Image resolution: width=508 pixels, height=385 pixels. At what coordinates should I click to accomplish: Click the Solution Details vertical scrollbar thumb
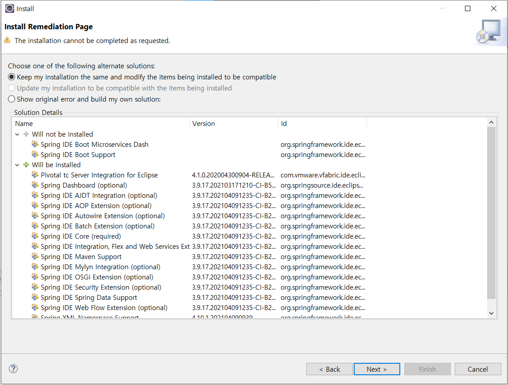[491, 213]
